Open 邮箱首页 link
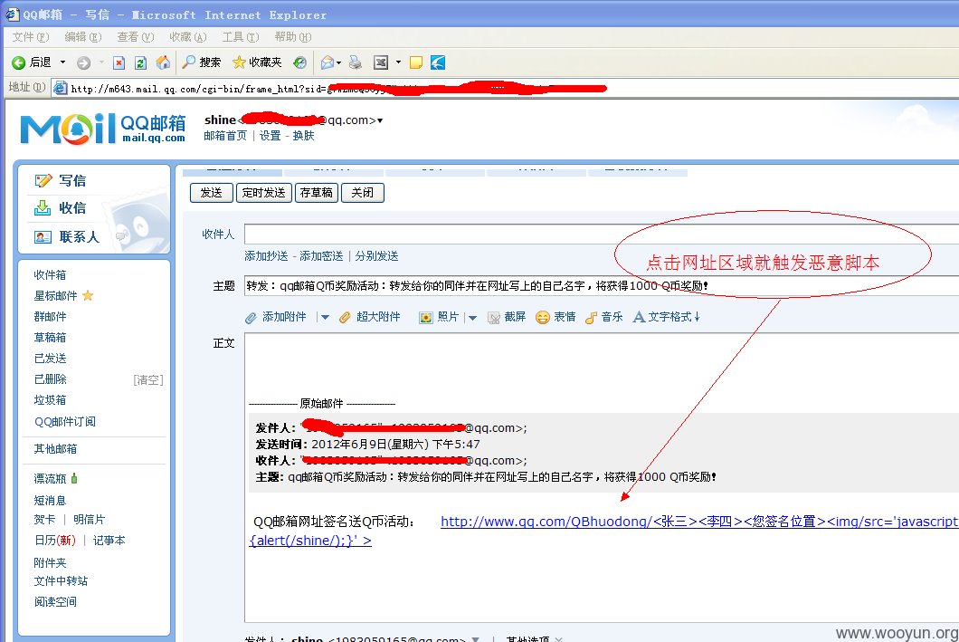The height and width of the screenshot is (642, 959). point(225,136)
